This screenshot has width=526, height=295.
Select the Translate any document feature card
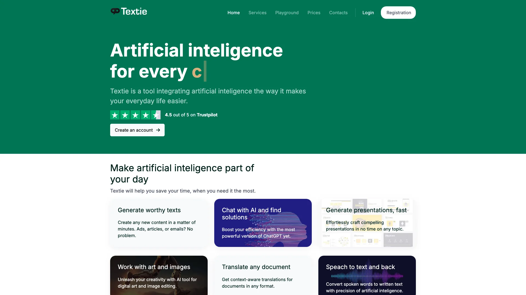pos(263,275)
